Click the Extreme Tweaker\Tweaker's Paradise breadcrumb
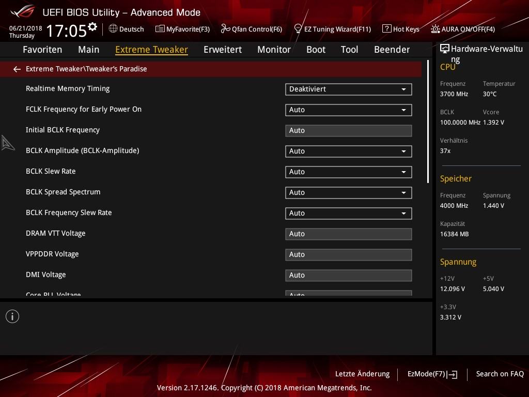 point(86,69)
